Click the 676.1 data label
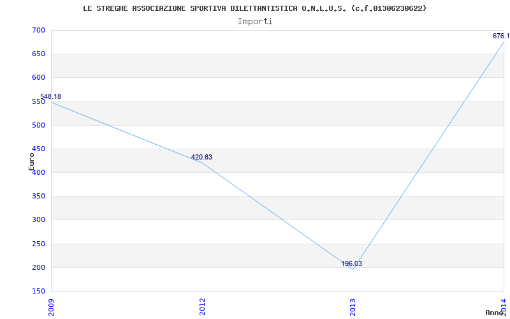 click(x=501, y=36)
